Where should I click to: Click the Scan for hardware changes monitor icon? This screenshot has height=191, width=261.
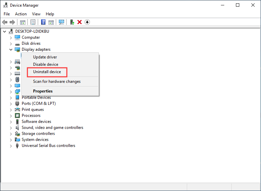tap(61, 22)
